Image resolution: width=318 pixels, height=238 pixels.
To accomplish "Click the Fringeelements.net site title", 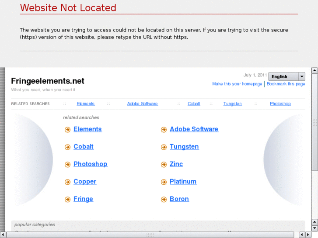I will click(x=48, y=81).
